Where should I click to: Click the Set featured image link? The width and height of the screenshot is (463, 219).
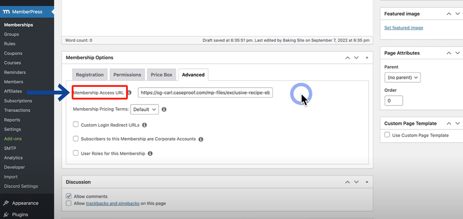pyautogui.click(x=403, y=28)
